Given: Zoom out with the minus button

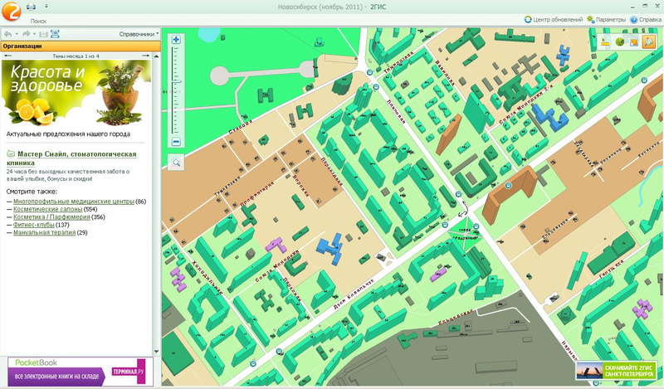Looking at the screenshot, I should [176, 142].
